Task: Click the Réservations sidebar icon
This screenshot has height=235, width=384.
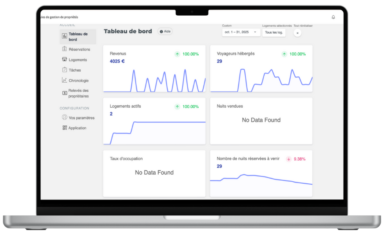Action: [x=65, y=49]
